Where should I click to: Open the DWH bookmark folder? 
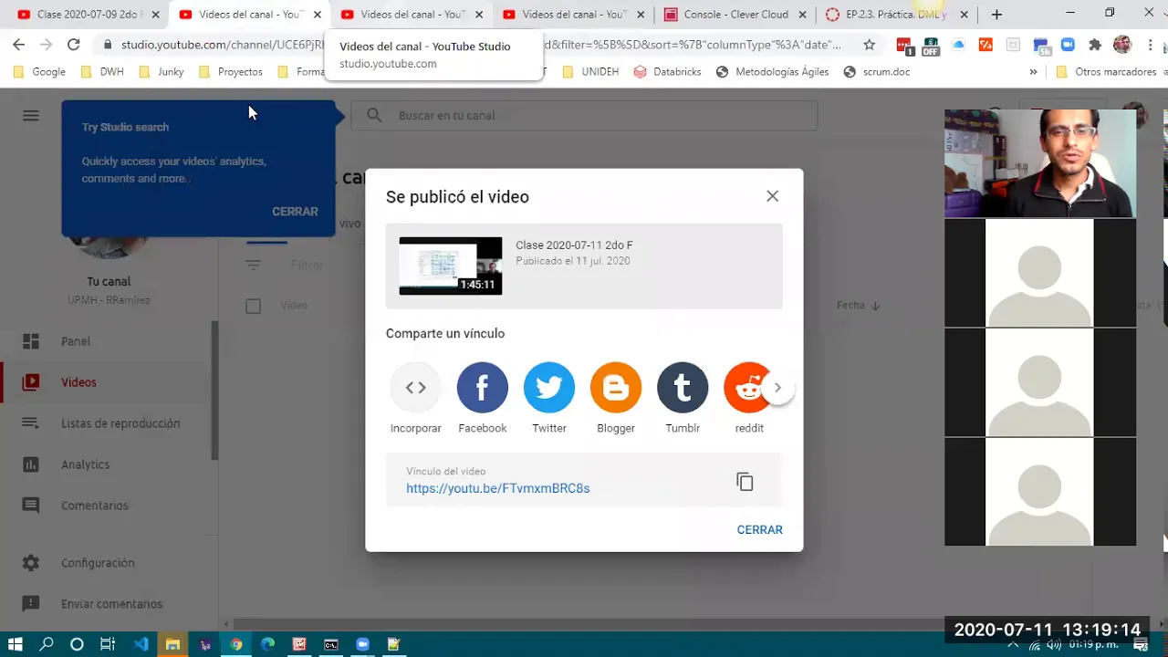tap(102, 71)
